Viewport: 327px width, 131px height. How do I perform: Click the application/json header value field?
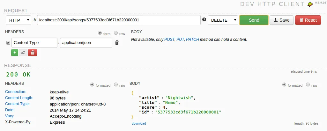pos(86,43)
